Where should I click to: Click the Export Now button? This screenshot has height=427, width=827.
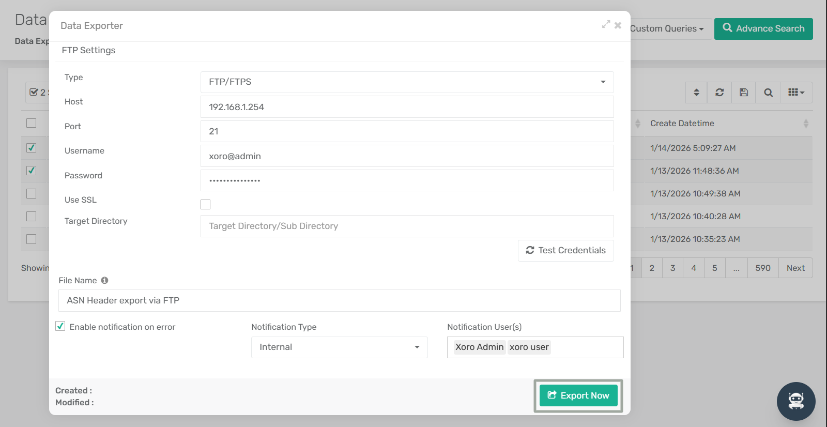tap(578, 395)
